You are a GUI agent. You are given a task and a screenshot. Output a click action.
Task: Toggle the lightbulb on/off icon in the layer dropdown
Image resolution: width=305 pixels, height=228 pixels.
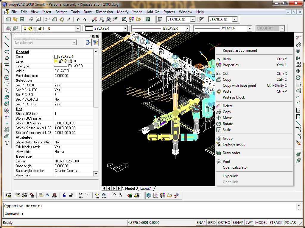pyautogui.click(x=25, y=28)
